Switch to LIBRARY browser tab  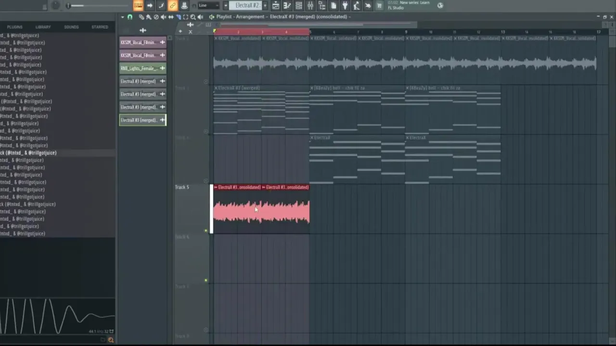pos(43,27)
